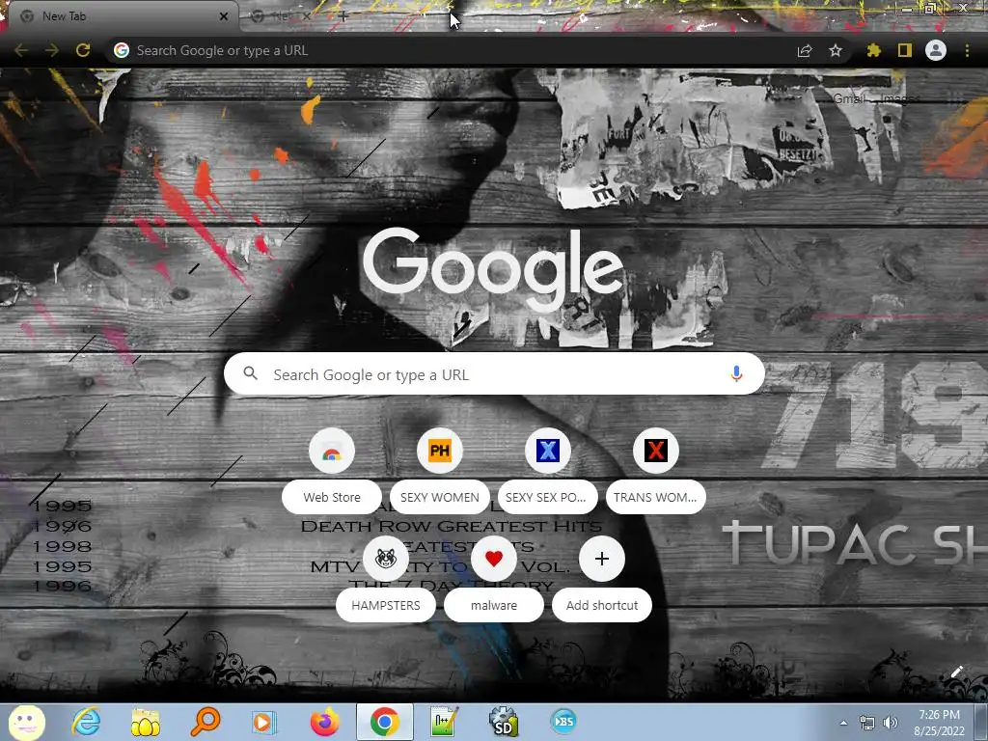Open the media player taskbar icon
The image size is (988, 741).
(264, 722)
